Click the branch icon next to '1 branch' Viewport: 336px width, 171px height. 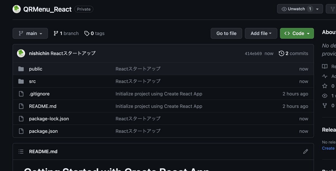coord(56,33)
